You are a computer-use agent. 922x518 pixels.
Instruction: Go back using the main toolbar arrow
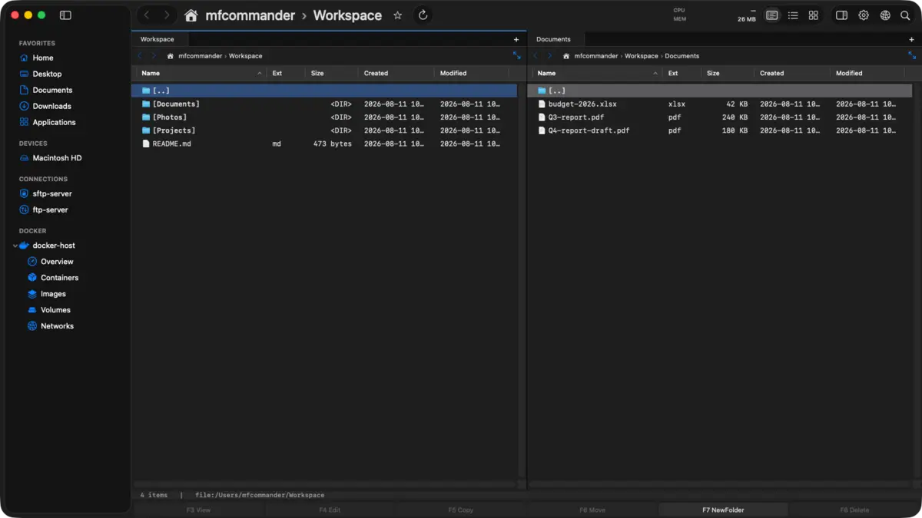click(x=147, y=15)
